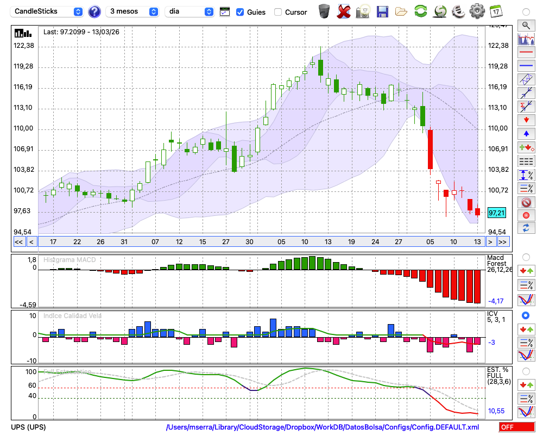This screenshot has width=543, height=435.
Task: Click Stochastic panel lines percent button
Action: (x=526, y=399)
